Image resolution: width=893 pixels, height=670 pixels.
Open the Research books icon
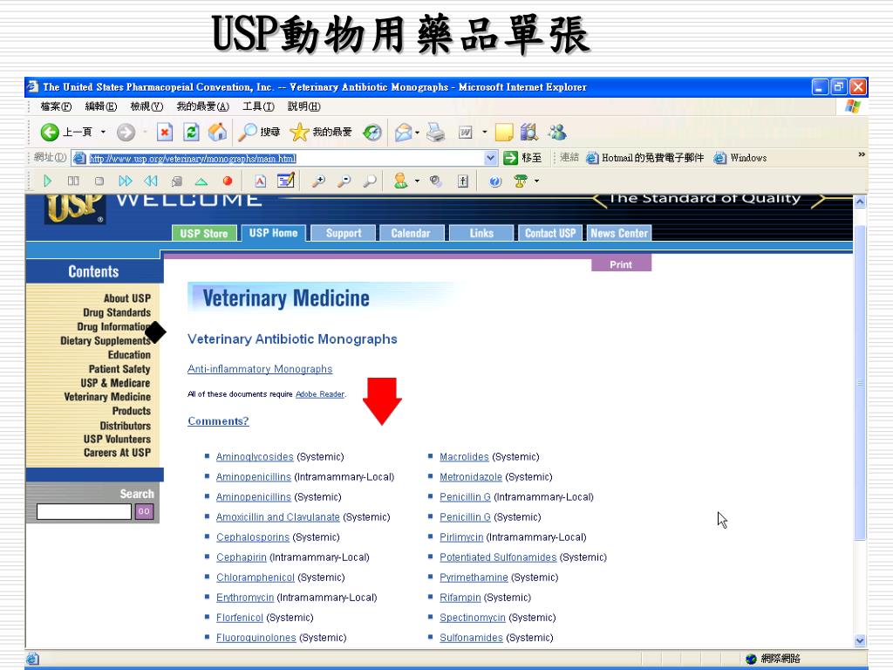tap(529, 133)
